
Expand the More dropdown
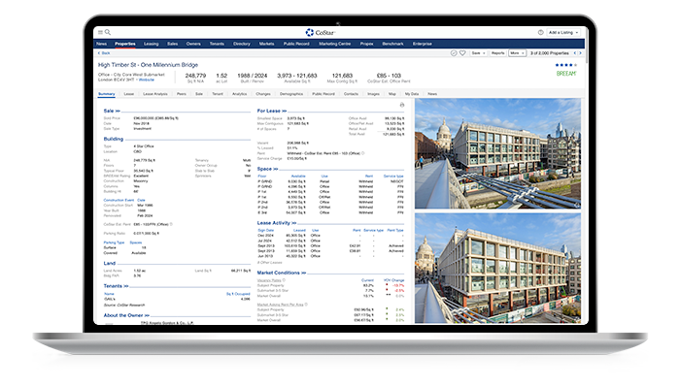tap(517, 53)
